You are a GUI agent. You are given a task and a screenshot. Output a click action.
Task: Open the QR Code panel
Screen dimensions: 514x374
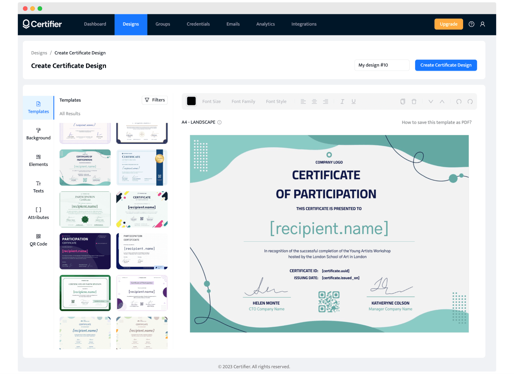(x=38, y=240)
